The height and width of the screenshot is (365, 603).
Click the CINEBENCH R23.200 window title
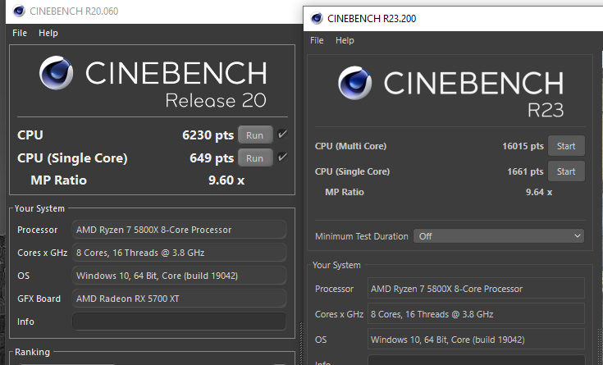coord(372,19)
